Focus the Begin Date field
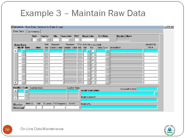This screenshot has height=138, width=185. pyautogui.click(x=88, y=40)
